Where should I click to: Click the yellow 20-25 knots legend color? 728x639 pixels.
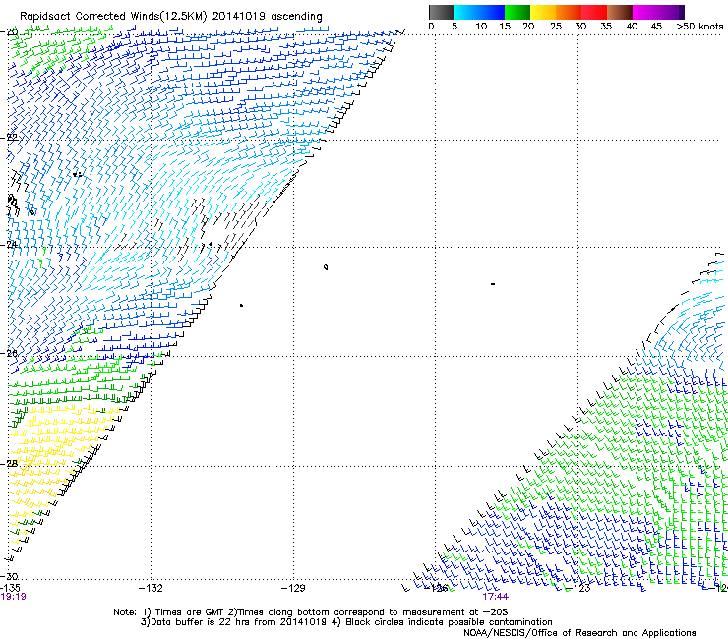(x=543, y=12)
